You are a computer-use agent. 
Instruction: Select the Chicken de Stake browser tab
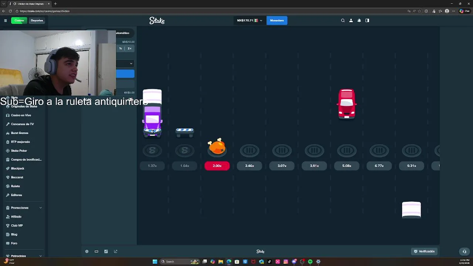[x=30, y=4]
